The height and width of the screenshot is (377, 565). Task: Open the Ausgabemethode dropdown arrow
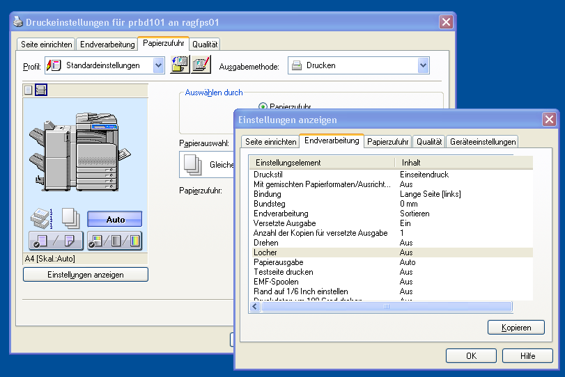click(x=423, y=65)
